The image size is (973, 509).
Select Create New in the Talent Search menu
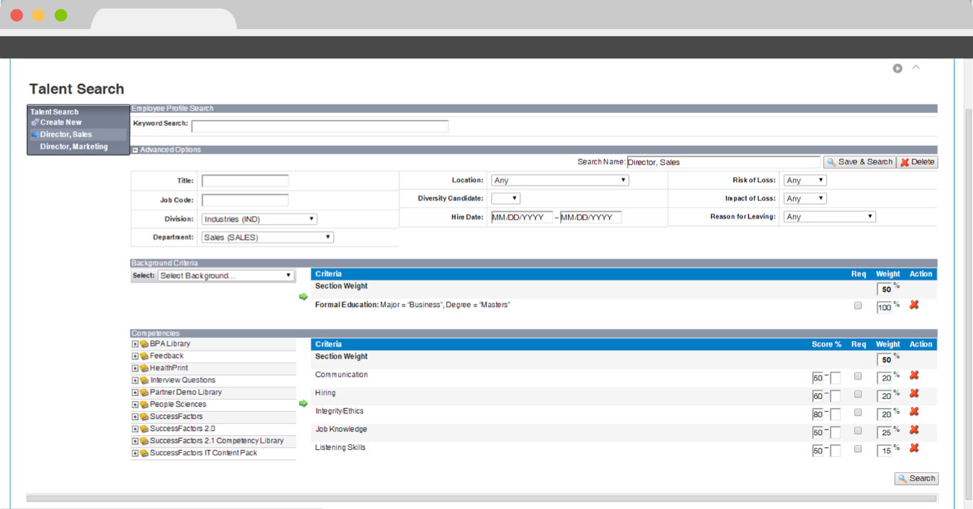click(61, 122)
